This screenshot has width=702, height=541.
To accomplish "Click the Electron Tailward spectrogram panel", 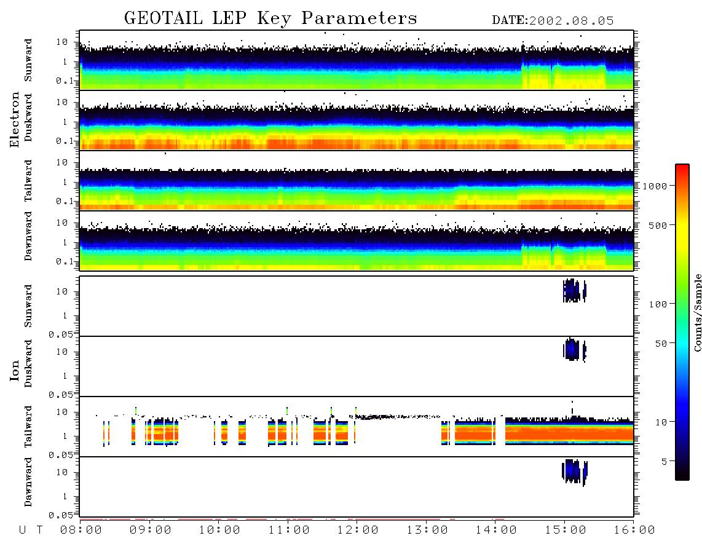I will coord(357,181).
